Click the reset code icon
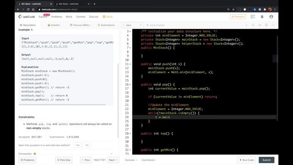This screenshot has width=293, height=165. click(260, 25)
